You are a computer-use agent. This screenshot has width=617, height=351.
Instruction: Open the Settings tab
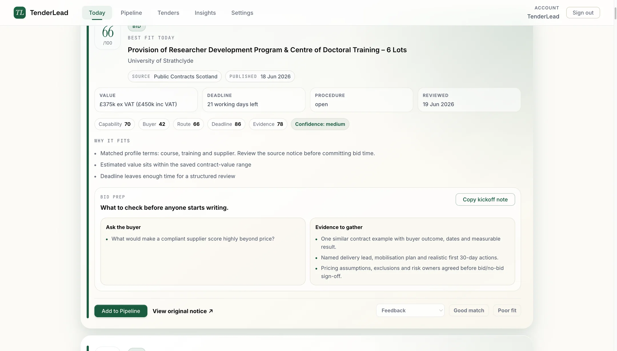click(x=242, y=13)
